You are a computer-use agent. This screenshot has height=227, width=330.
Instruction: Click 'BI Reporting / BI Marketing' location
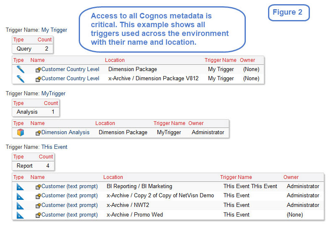(x=139, y=186)
